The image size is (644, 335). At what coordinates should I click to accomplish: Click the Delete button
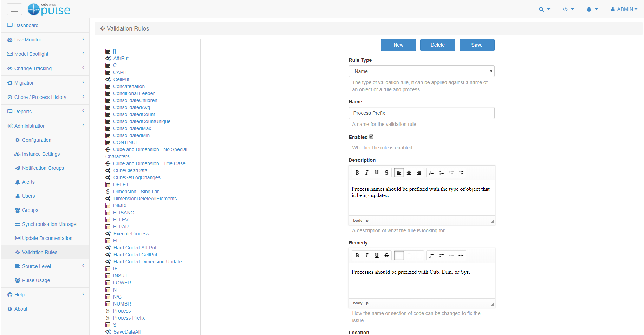click(x=437, y=45)
